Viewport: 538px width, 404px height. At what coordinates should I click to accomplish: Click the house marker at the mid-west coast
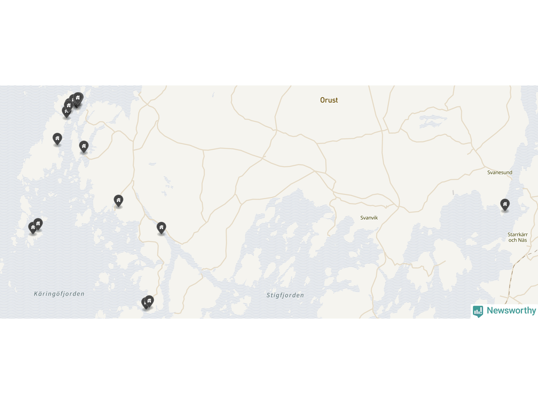click(x=119, y=200)
